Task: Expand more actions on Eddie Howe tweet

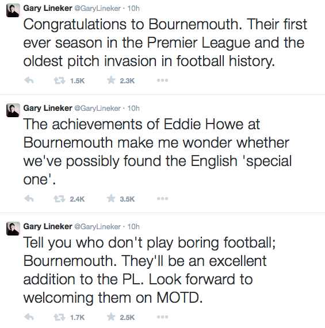Action: click(162, 199)
